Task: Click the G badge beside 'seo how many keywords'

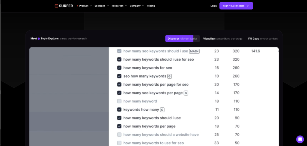Action: [x=170, y=76]
